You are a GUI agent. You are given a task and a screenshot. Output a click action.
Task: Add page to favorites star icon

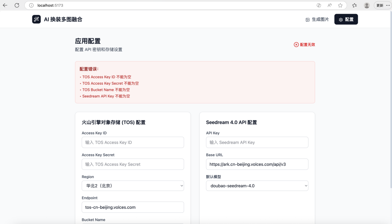340,5
